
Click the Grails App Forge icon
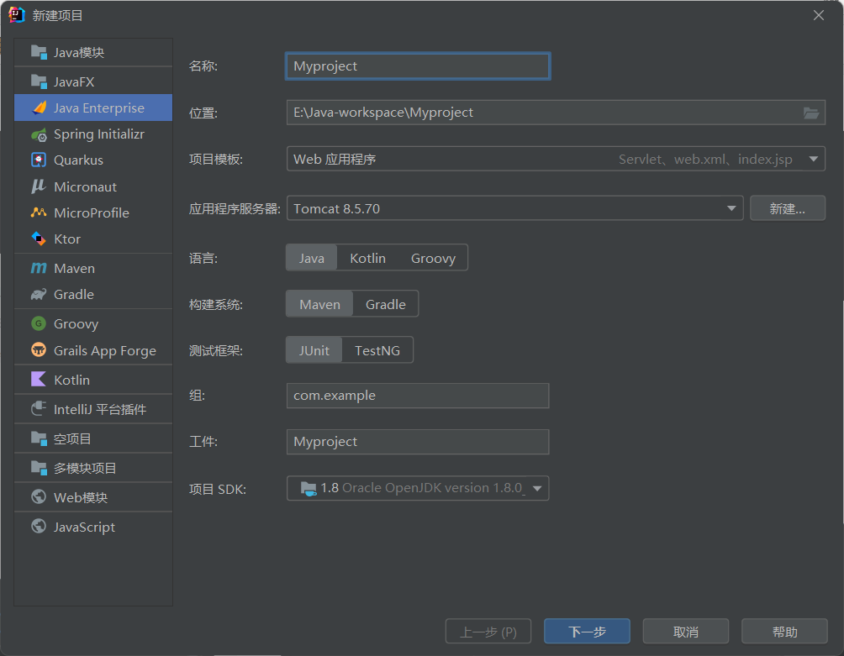click(x=39, y=350)
